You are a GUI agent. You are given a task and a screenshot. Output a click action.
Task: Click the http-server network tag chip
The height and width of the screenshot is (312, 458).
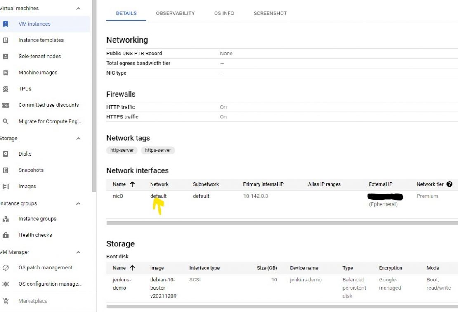pos(122,150)
